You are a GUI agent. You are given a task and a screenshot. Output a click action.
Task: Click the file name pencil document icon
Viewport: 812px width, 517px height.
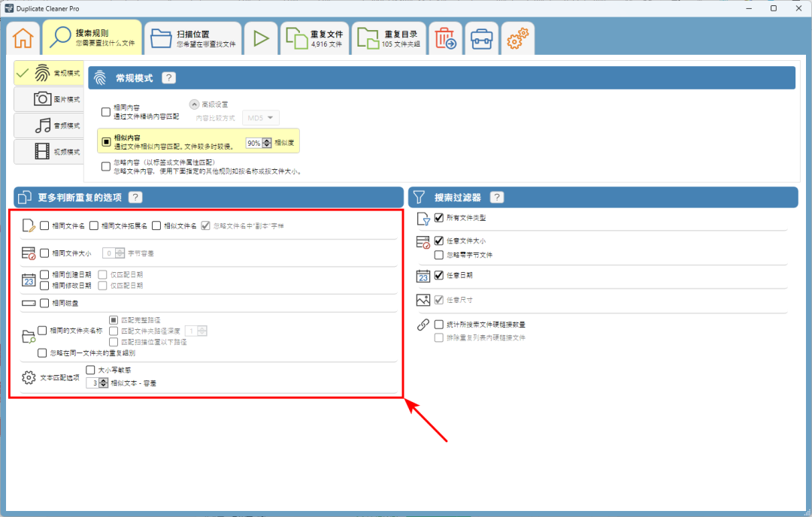click(29, 225)
